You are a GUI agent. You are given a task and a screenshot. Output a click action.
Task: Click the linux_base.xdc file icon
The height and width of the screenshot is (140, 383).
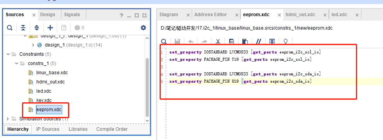(31, 73)
